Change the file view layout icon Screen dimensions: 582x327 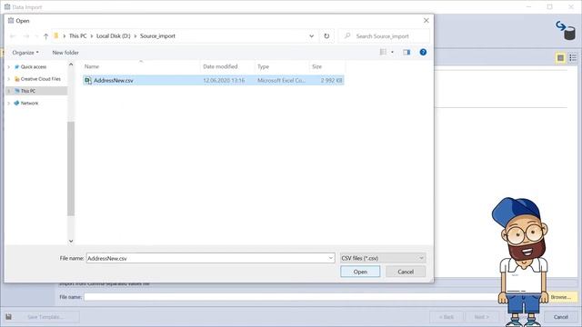(x=383, y=53)
